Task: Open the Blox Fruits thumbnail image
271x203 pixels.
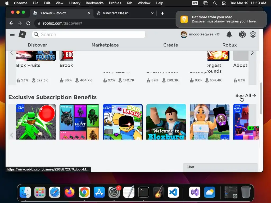Action: (x=36, y=56)
